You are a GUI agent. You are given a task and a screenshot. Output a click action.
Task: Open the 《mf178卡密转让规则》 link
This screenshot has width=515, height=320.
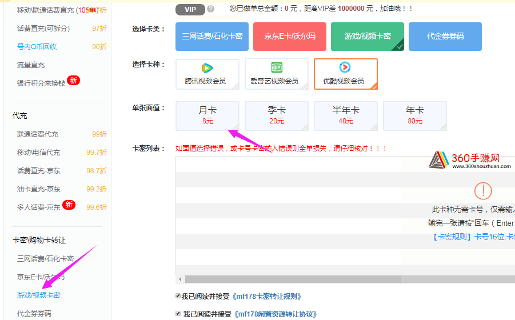click(x=266, y=297)
